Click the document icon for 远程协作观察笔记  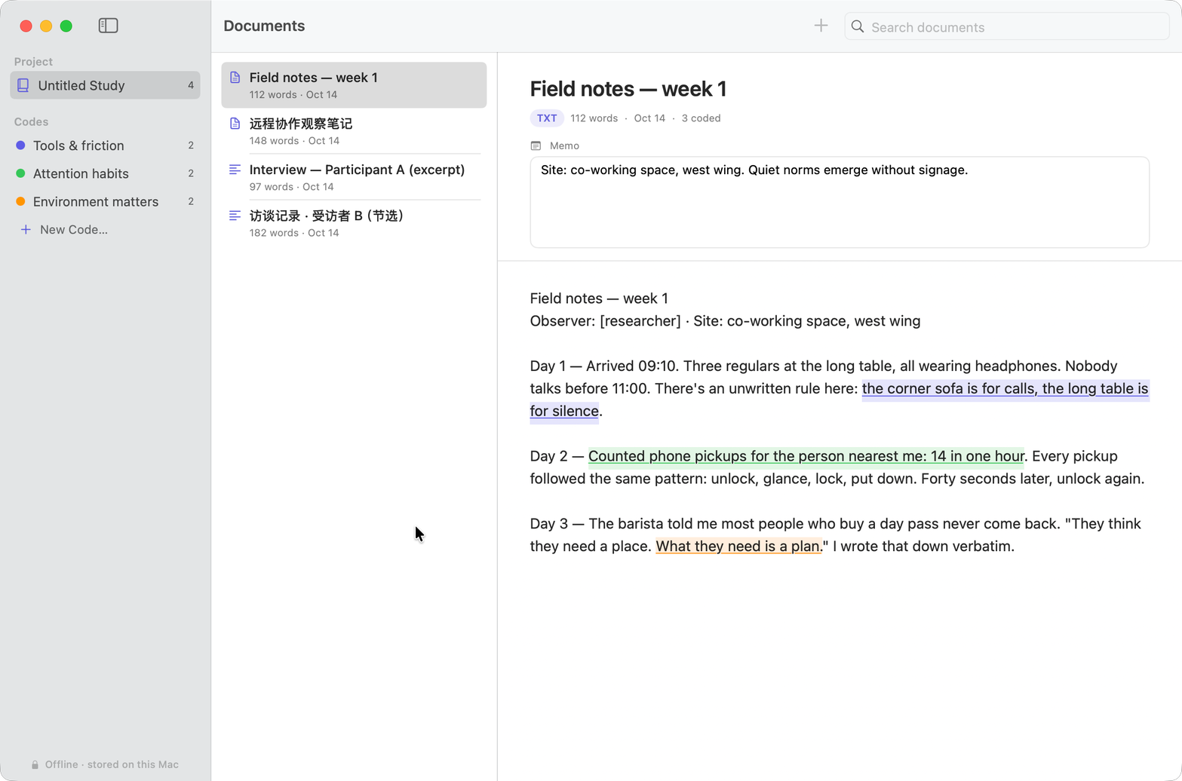[x=235, y=124]
